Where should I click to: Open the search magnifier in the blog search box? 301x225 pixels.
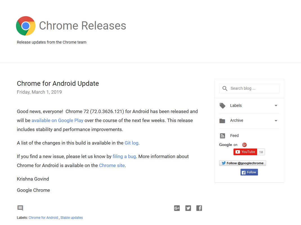225,88
